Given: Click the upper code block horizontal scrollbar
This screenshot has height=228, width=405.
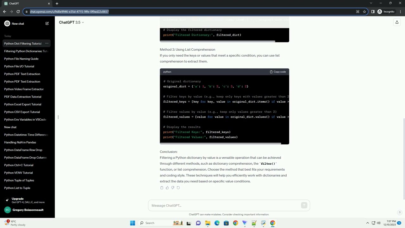Looking at the screenshot, I should pos(218,41).
